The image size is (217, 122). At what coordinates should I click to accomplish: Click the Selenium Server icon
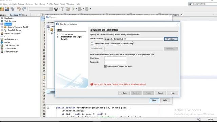tap(2, 52)
